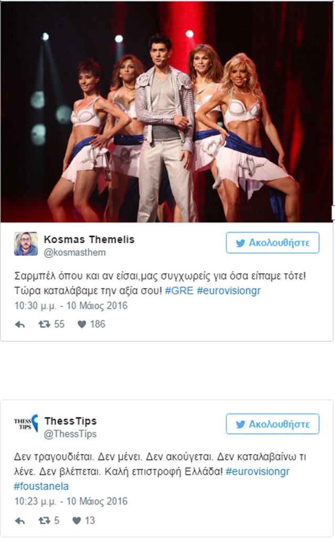Reply to Kosmas Themelis tweet
335x538 pixels.
pos(20,324)
